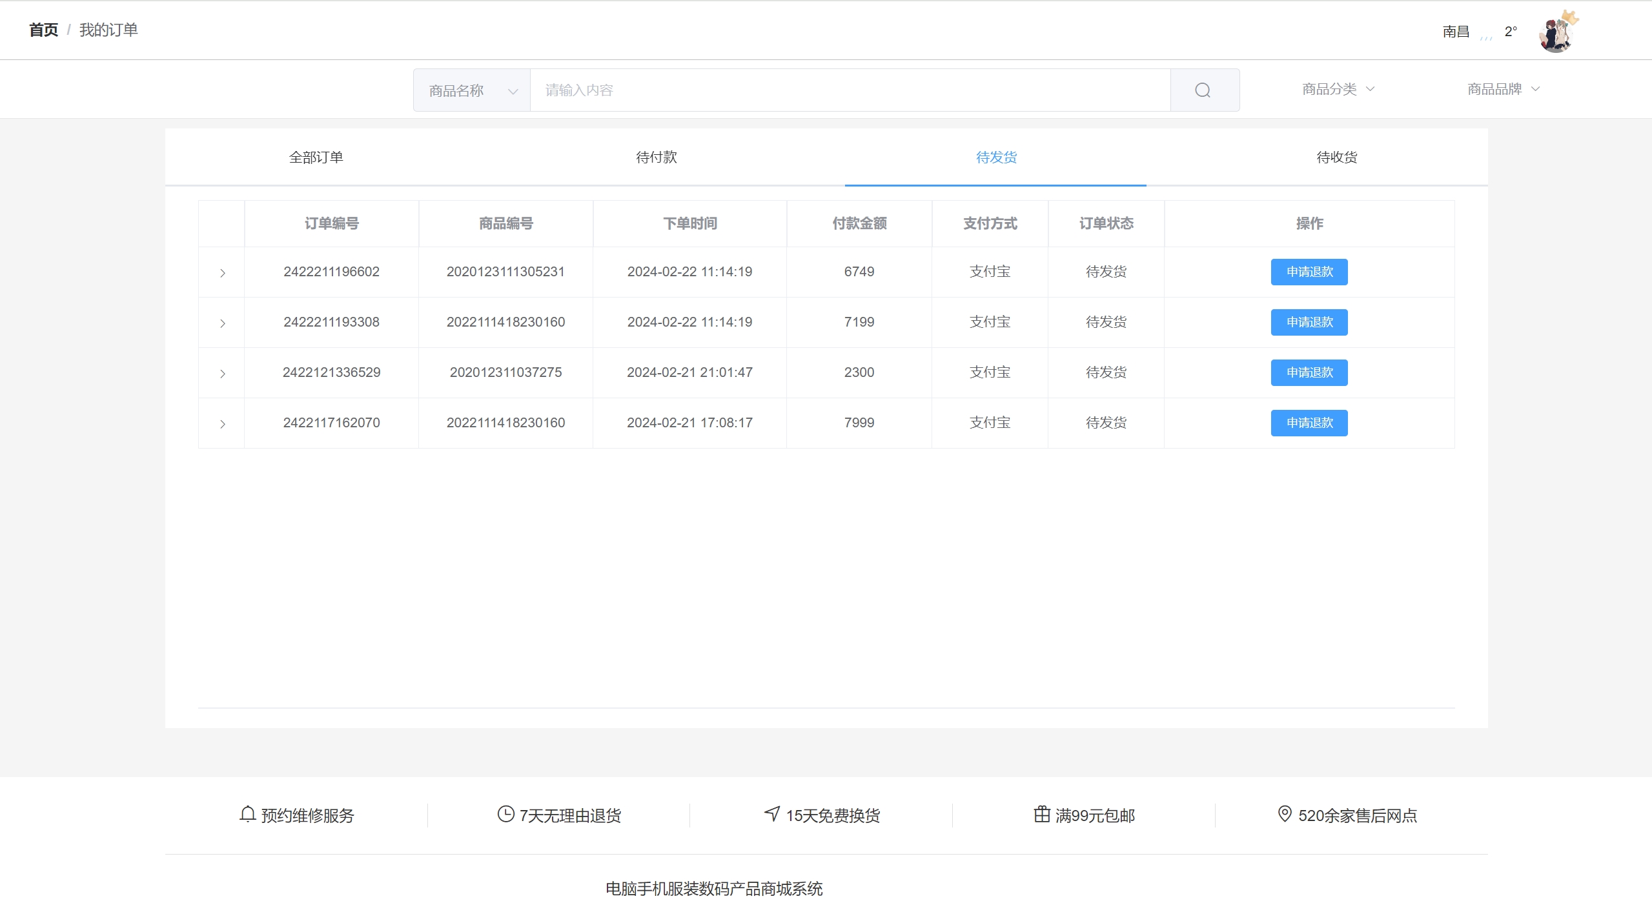Click the clock icon beside 7天无理由退货
The image size is (1652, 903).
pyautogui.click(x=505, y=814)
